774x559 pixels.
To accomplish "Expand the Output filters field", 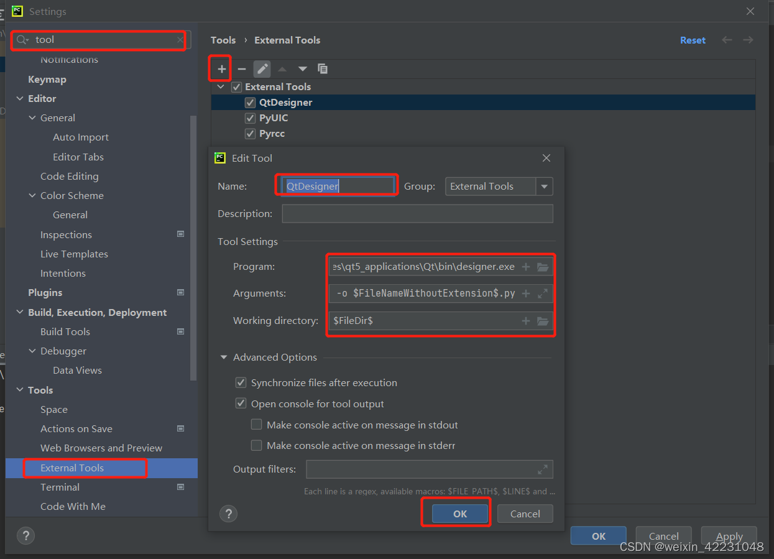I will tap(543, 469).
